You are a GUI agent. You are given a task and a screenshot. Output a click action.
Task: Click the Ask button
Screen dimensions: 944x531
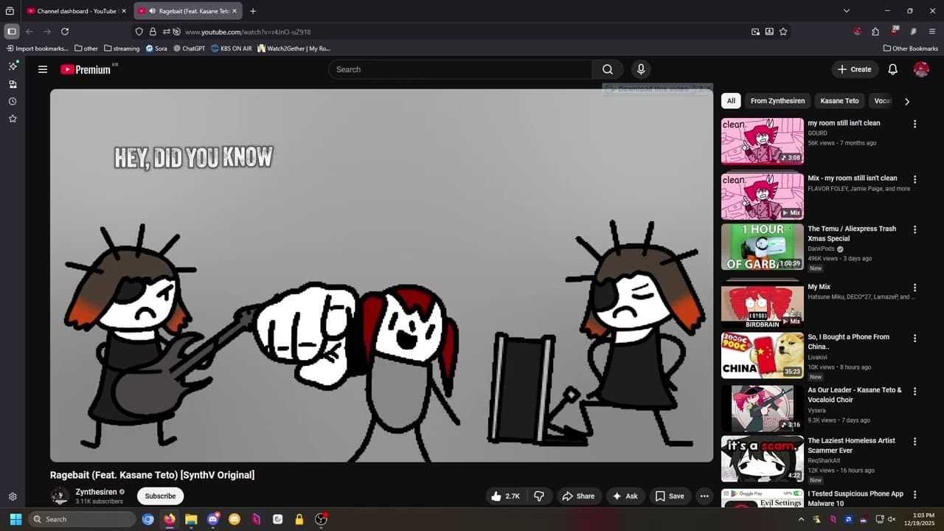[625, 496]
